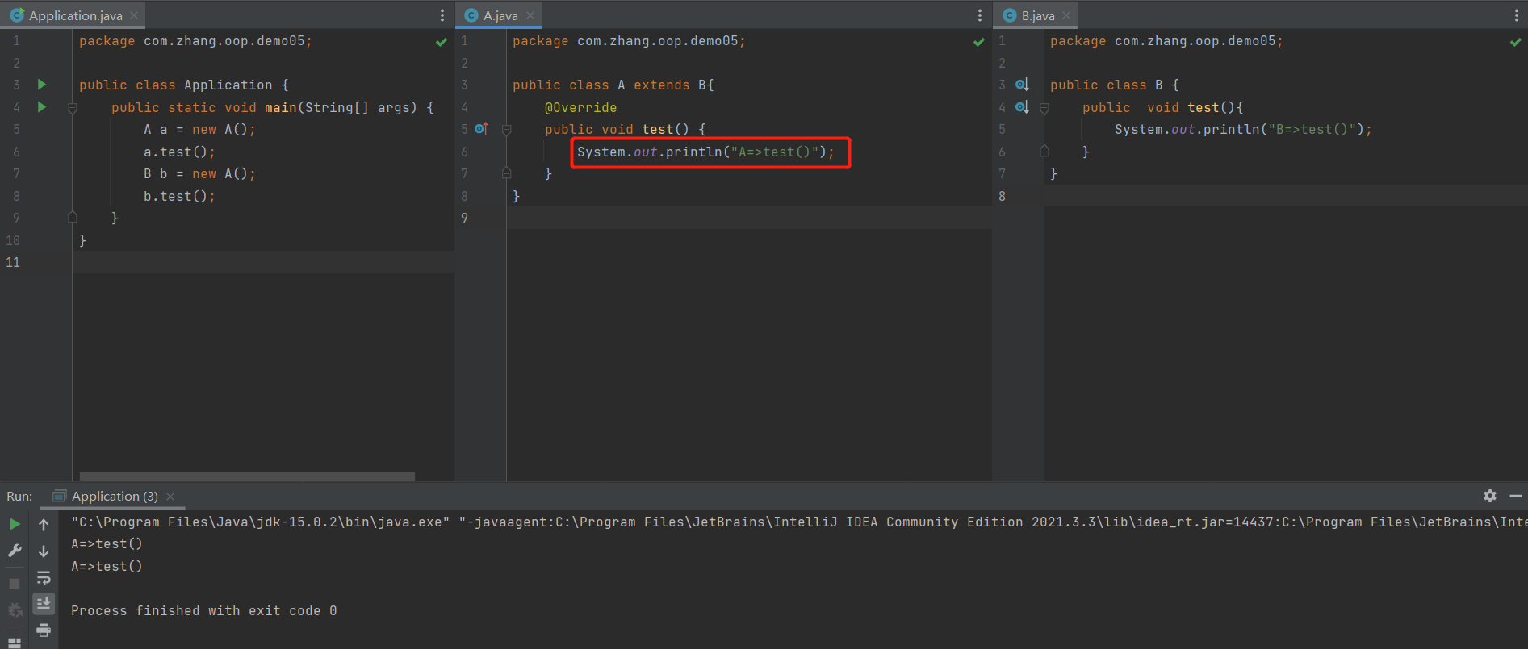Open the tab options menu for the B.java pane
1528x649 pixels.
(1517, 15)
